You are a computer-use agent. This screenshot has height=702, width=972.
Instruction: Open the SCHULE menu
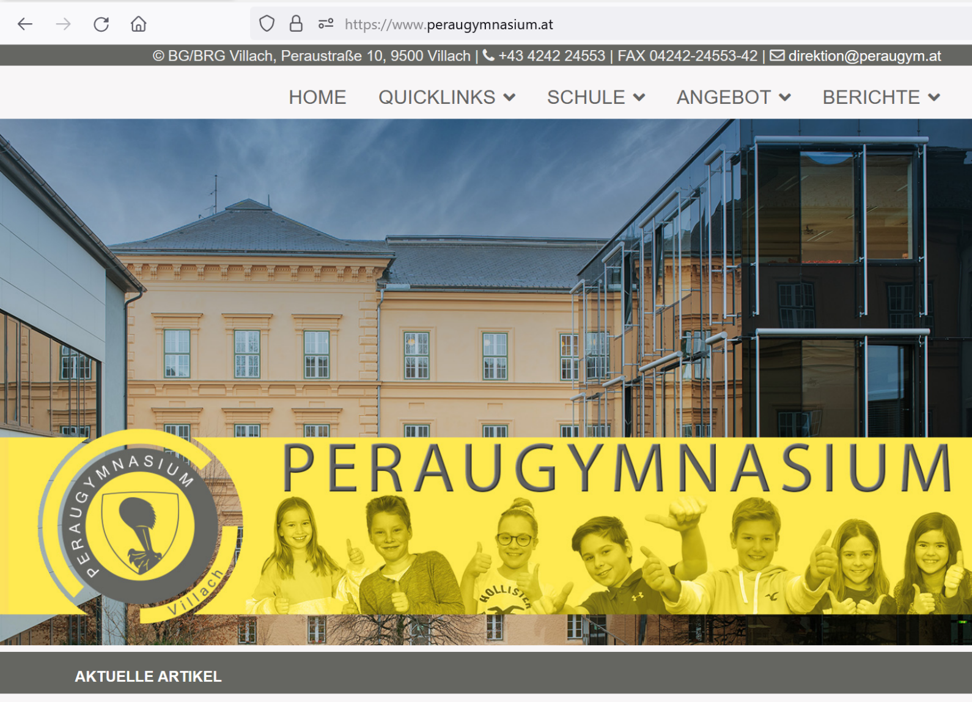[586, 97]
